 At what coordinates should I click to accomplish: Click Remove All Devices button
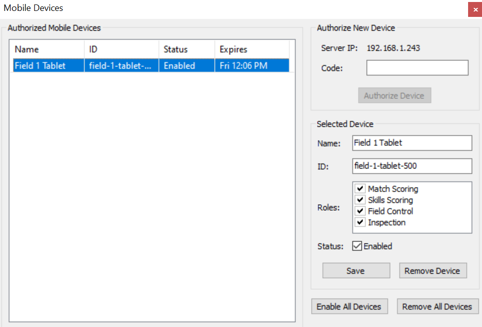(x=437, y=307)
